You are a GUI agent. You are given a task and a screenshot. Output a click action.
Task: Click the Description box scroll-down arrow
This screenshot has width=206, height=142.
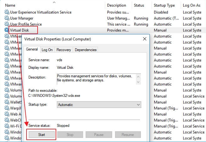[x=138, y=82]
